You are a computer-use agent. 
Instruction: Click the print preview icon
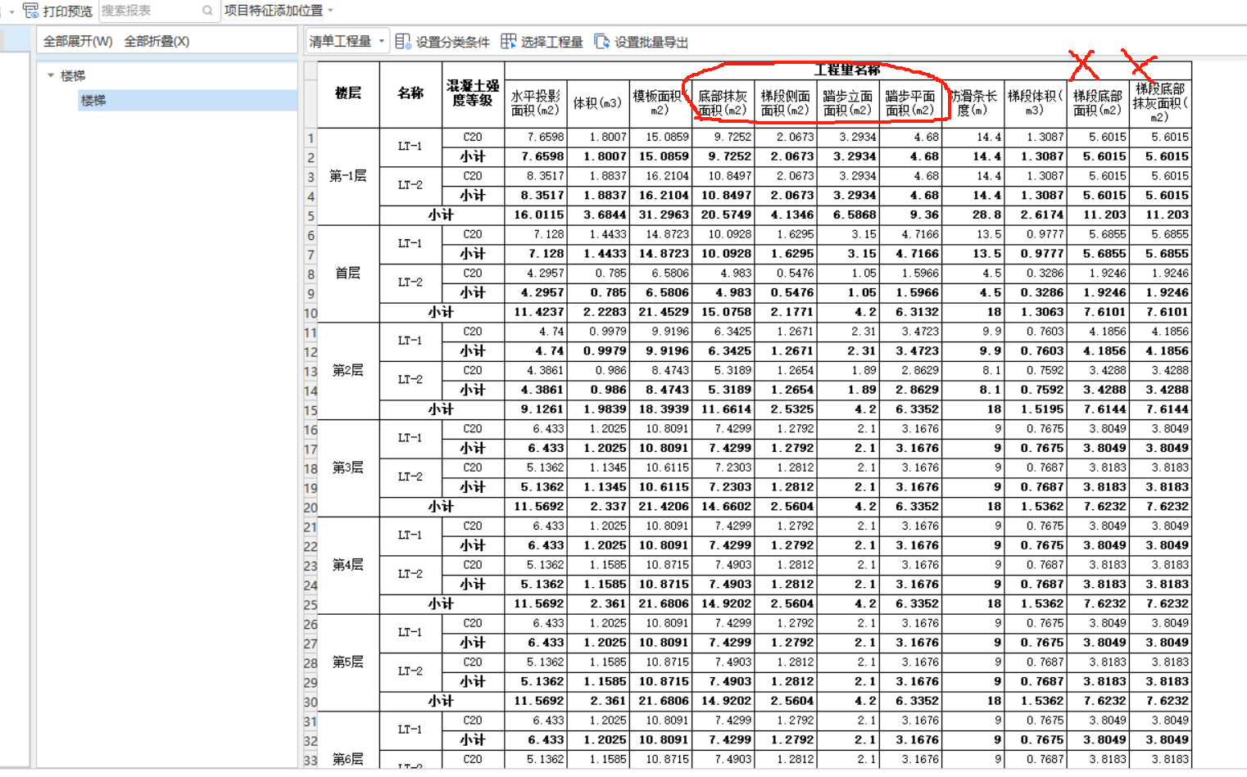[x=30, y=11]
